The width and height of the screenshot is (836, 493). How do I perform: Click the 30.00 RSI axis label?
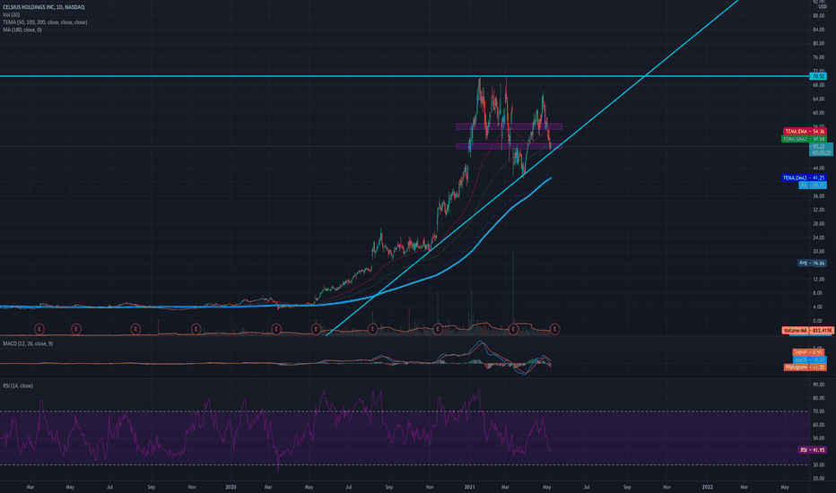pyautogui.click(x=818, y=464)
